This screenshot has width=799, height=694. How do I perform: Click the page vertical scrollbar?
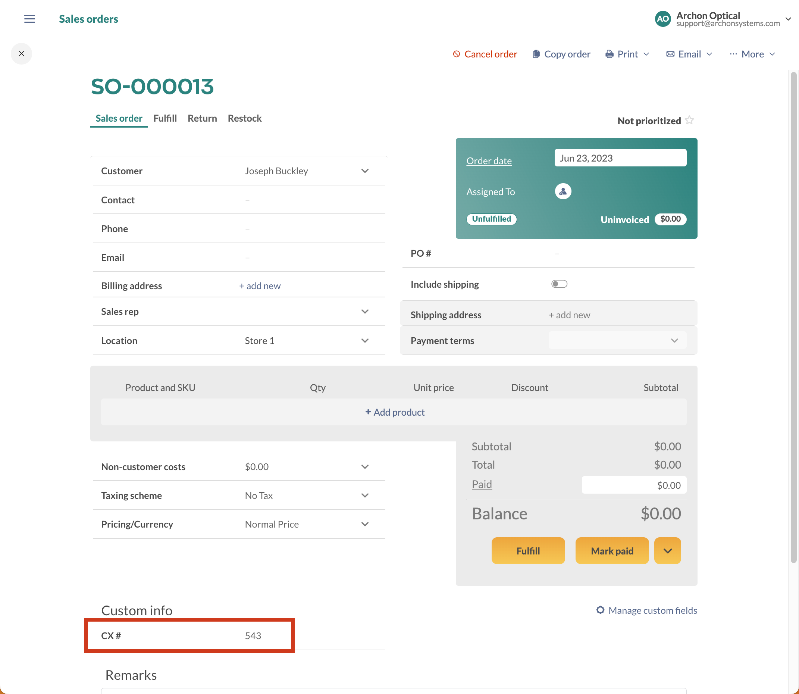coord(793,318)
